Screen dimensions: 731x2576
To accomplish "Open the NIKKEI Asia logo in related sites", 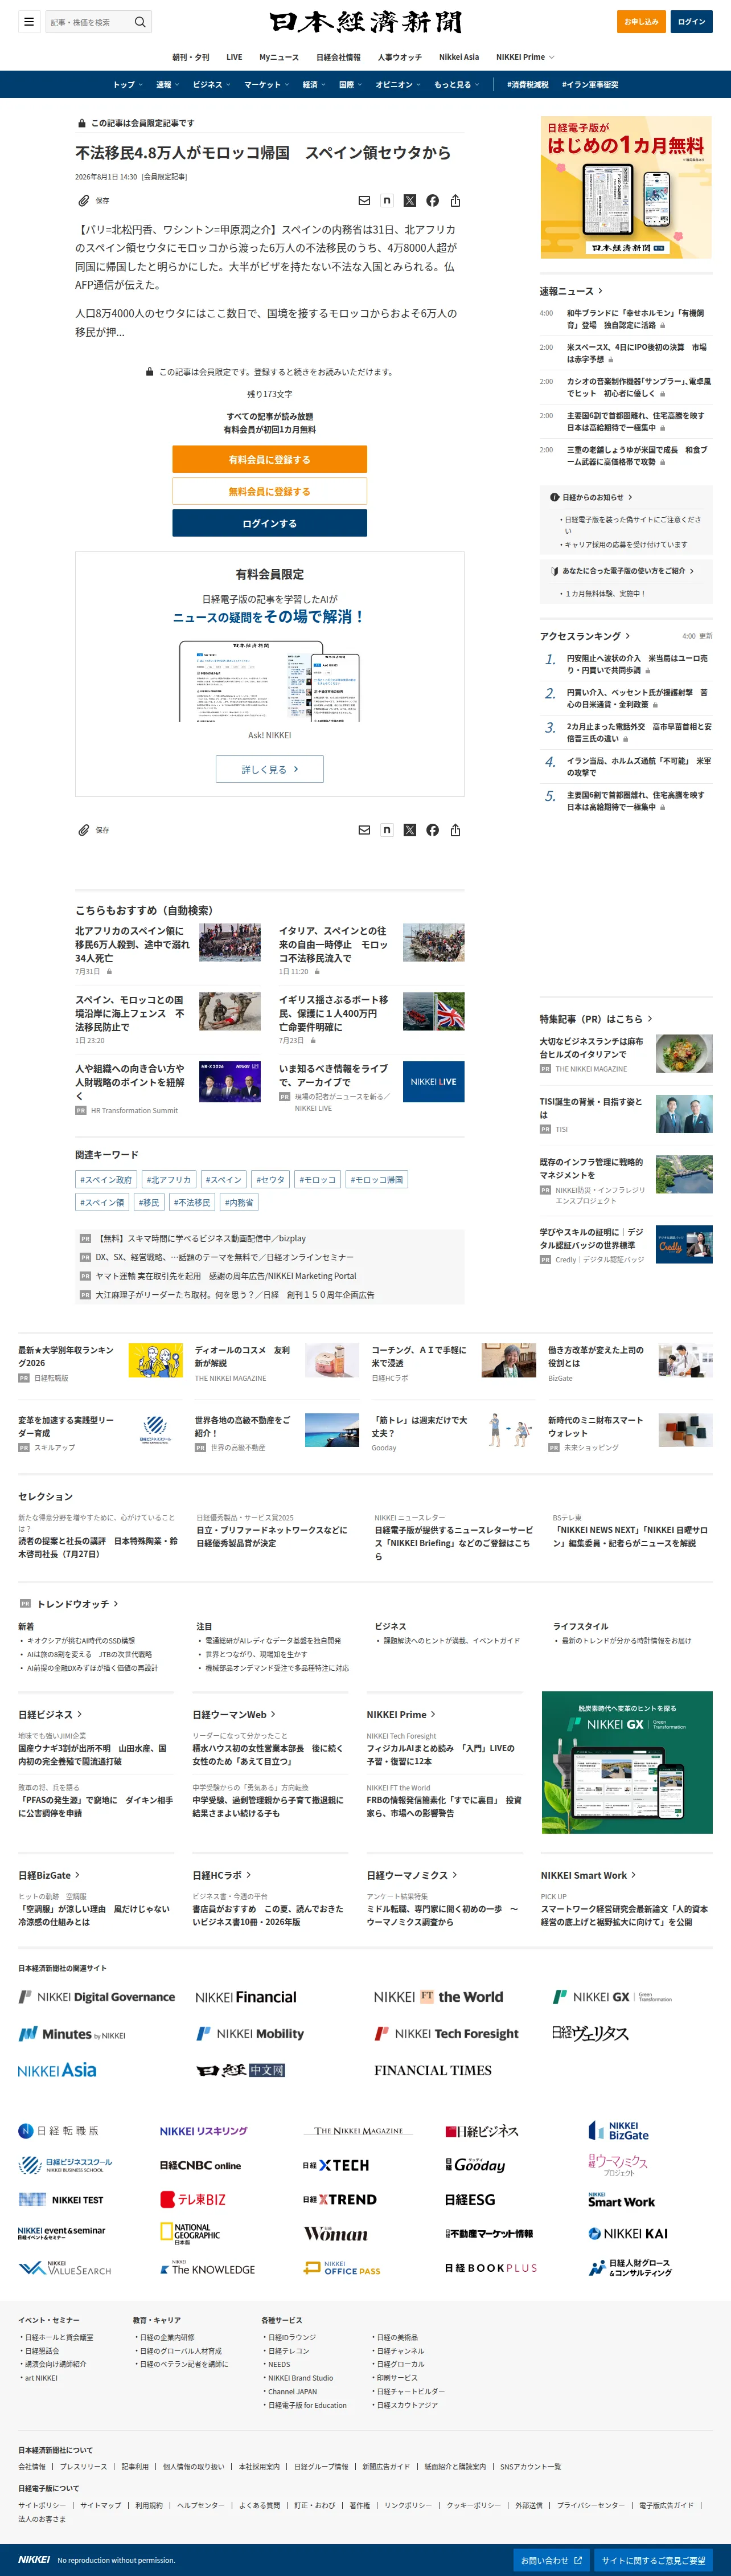I will [57, 2070].
